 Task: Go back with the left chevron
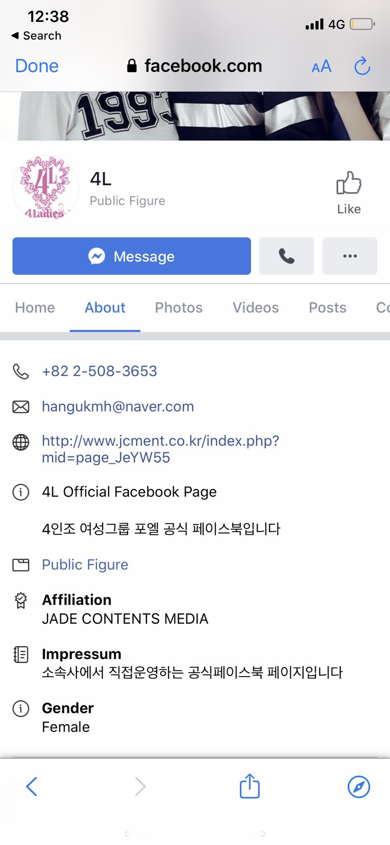(32, 786)
